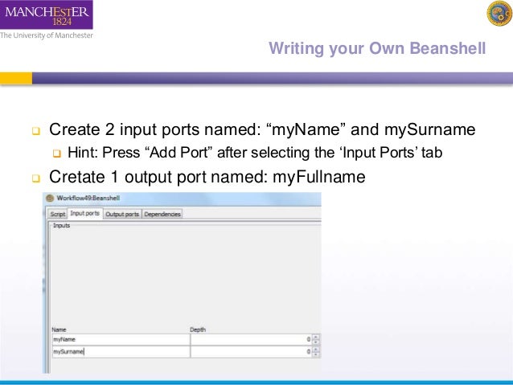Increase depth for the mySurname port
Viewport: 513px width, 385px height.
pos(316,349)
